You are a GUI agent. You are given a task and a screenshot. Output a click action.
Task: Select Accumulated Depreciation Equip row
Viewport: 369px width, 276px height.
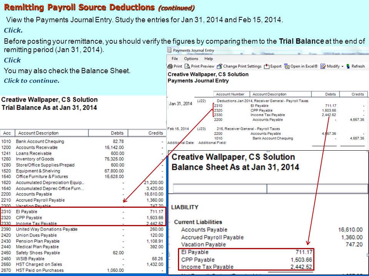[x=82, y=182]
